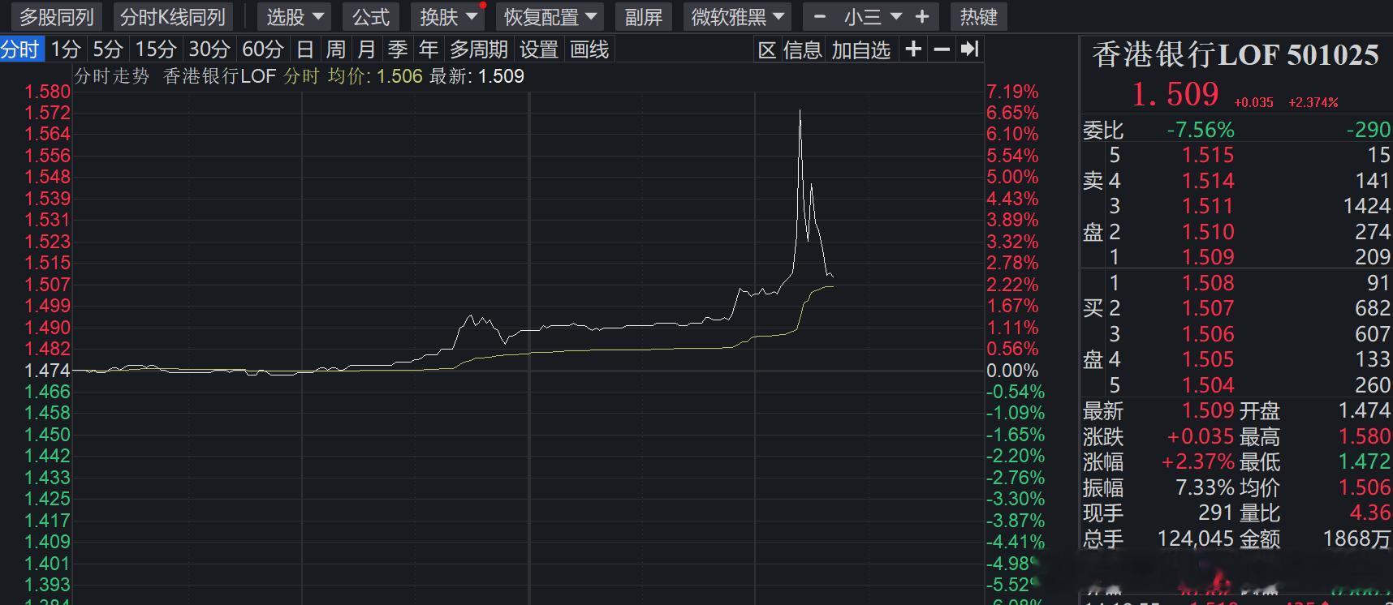The width and height of the screenshot is (1393, 605).
Task: Select the 月 monthly period tab
Action: [x=367, y=49]
